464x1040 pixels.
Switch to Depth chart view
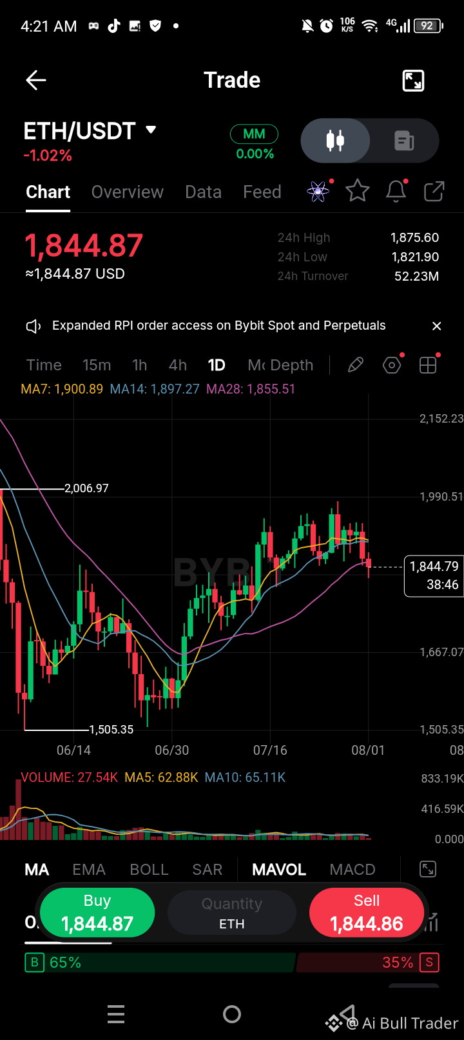[292, 365]
